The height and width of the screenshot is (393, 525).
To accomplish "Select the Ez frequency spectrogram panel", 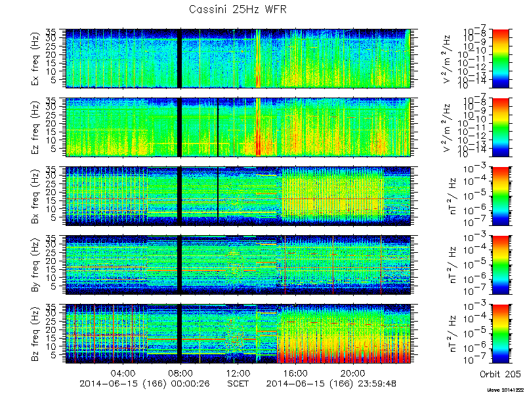I will [238, 127].
